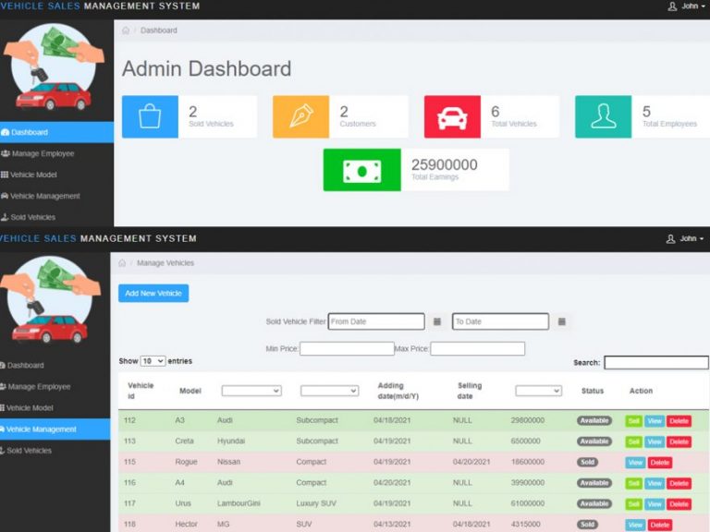Click the Min Price input field
The width and height of the screenshot is (710, 532).
pyautogui.click(x=347, y=349)
